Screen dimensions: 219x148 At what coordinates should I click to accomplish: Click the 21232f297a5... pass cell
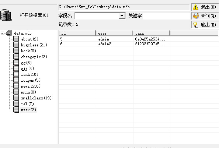[x=152, y=44]
